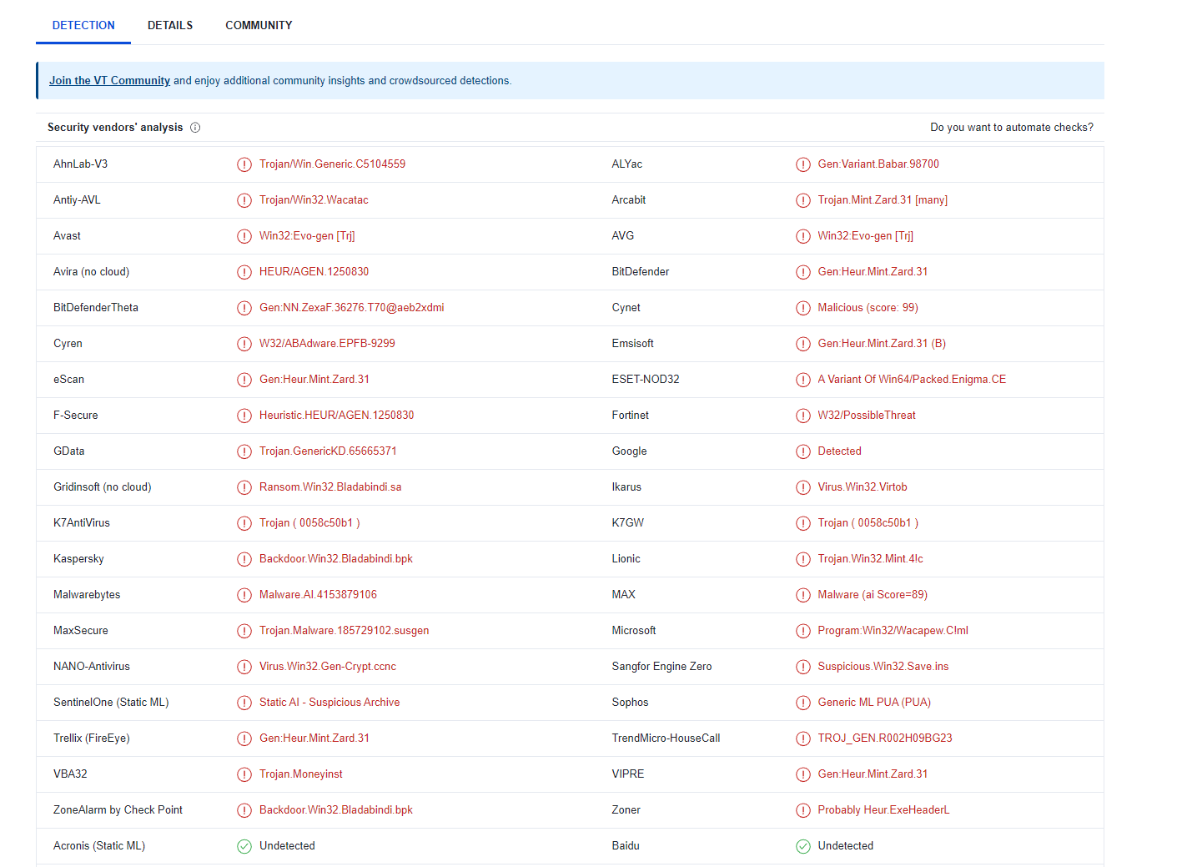Select Program:Win32/Wacapew.C!ml text
The image size is (1187, 867).
pyautogui.click(x=893, y=631)
